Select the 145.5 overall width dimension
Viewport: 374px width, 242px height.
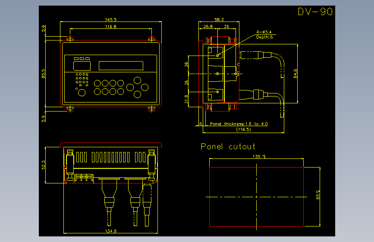111,19
